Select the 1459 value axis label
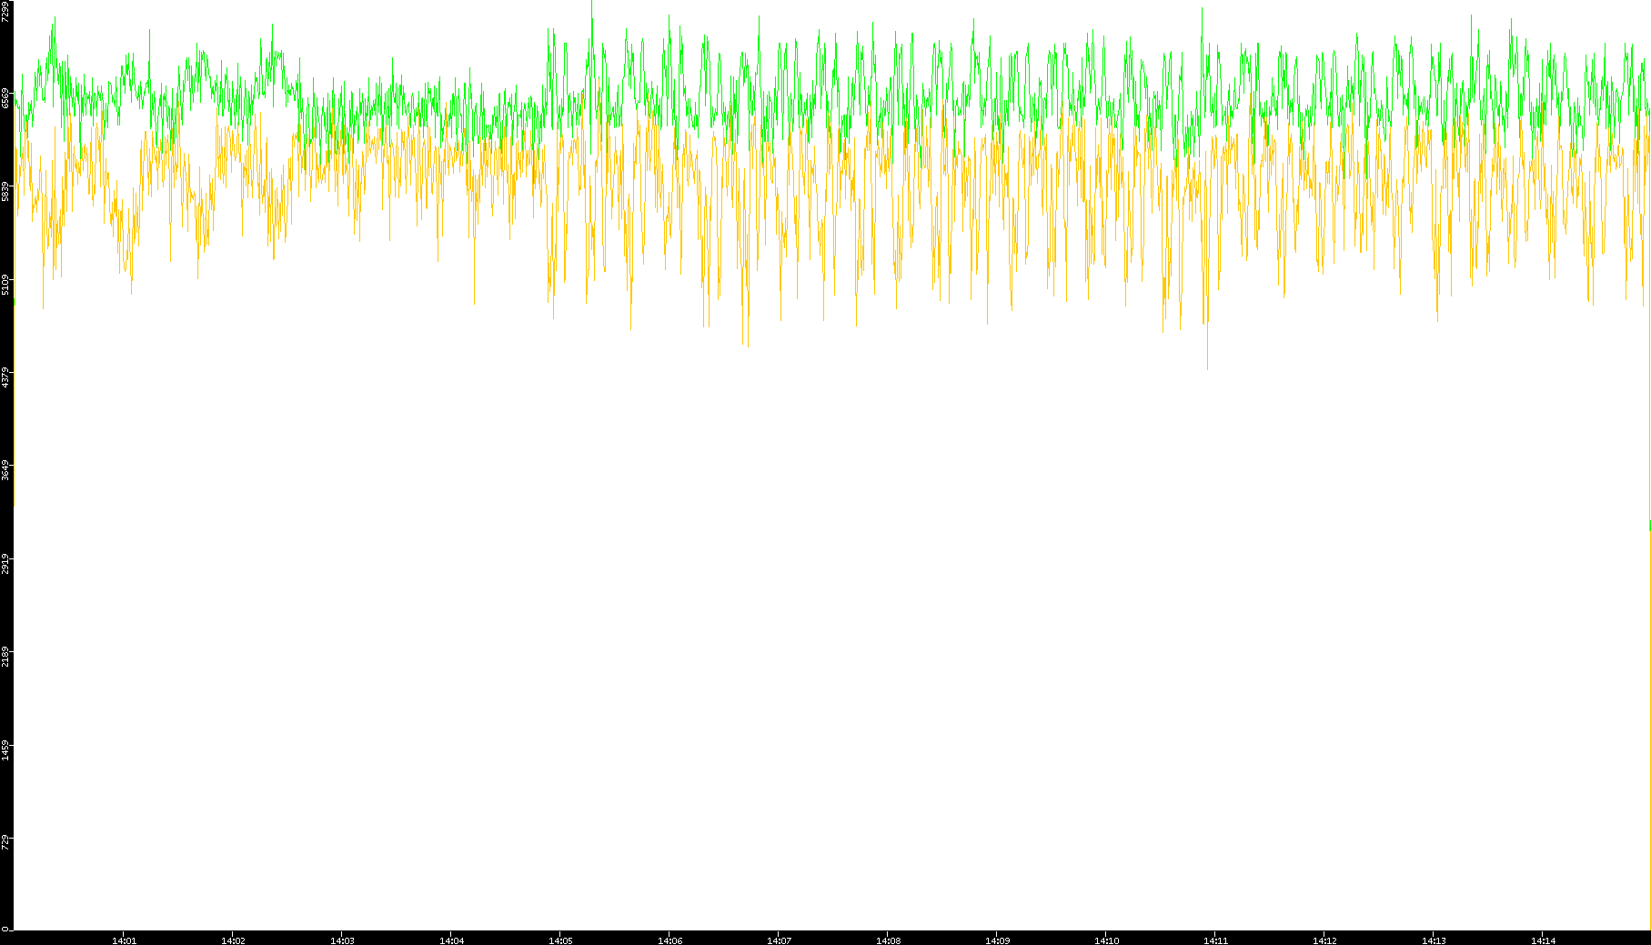The width and height of the screenshot is (1651, 945). (x=6, y=750)
